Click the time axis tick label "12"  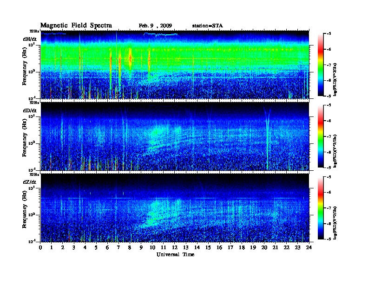pyautogui.click(x=175, y=247)
